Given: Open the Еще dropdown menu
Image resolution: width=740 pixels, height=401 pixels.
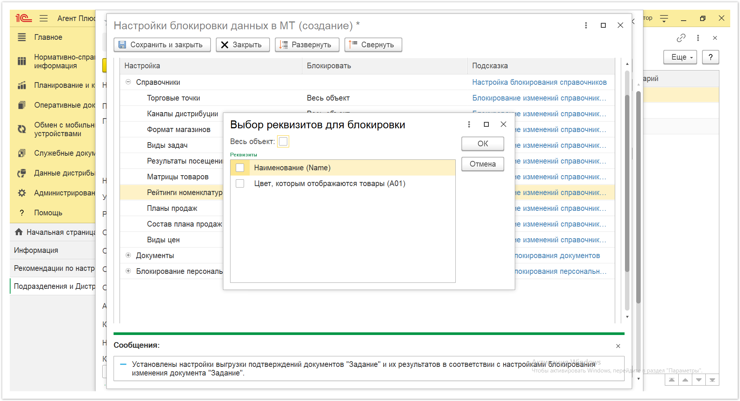Looking at the screenshot, I should (680, 57).
